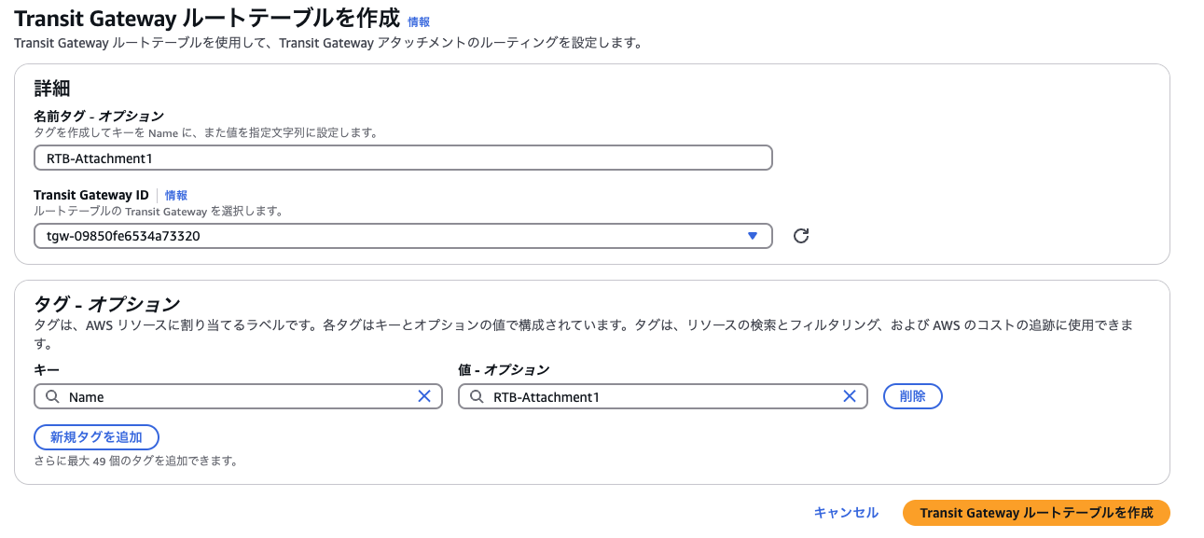1204x538 pixels.
Task: Click into the 名前タグ text input field
Action: 403,159
